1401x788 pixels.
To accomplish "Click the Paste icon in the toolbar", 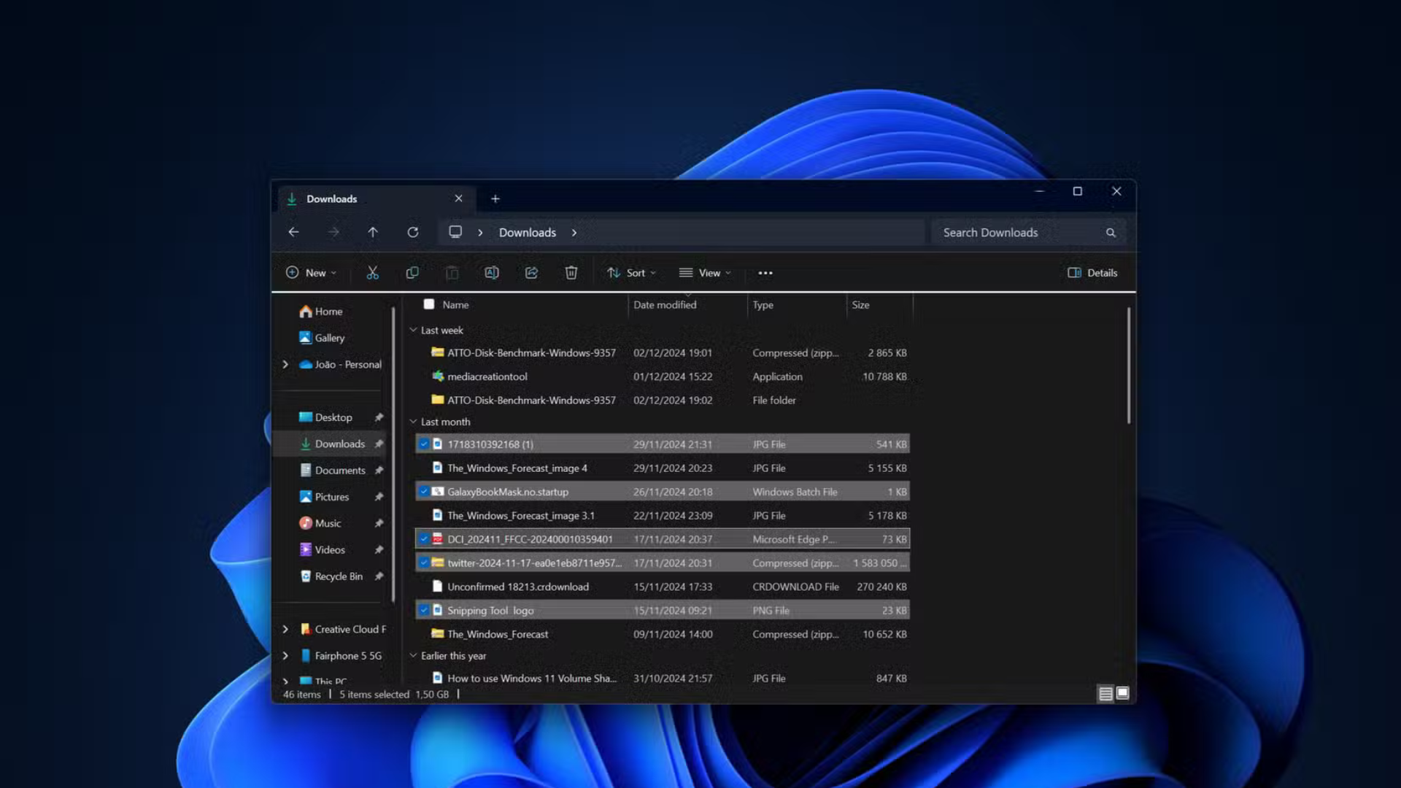I will coord(452,272).
